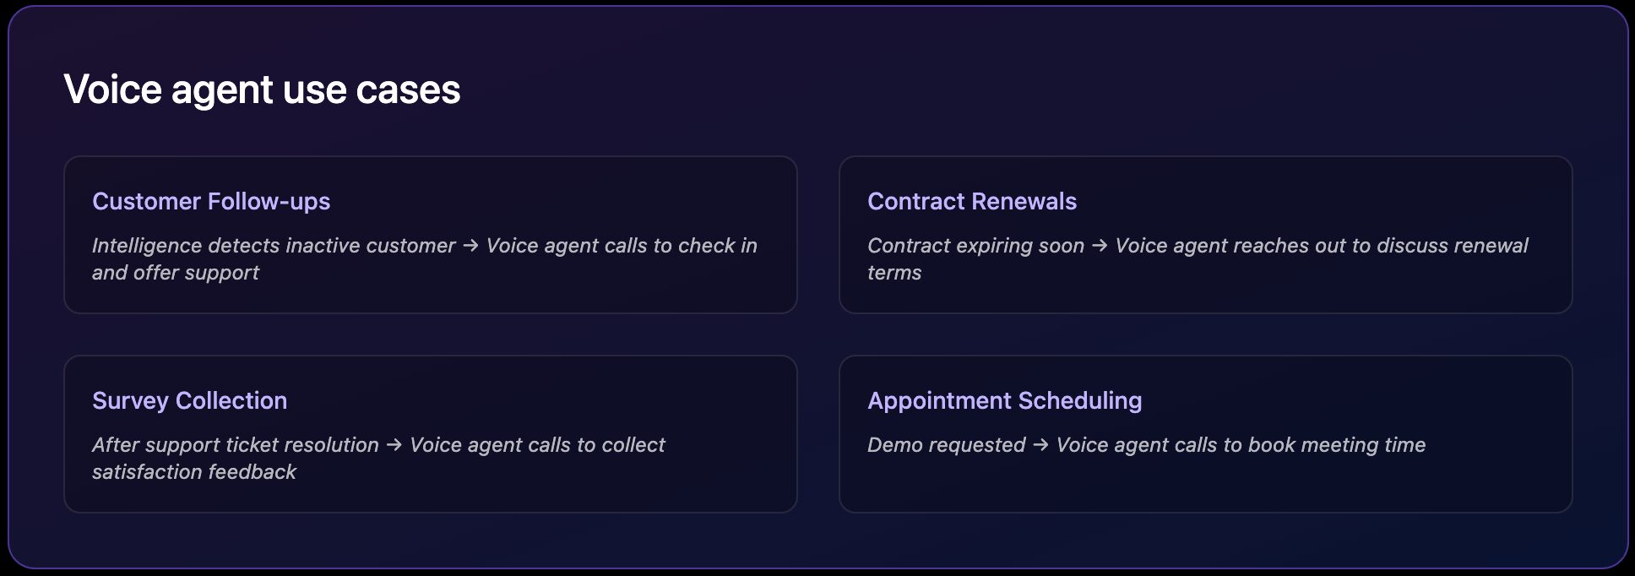Click the "satisfaction feedback" line
Viewport: 1635px width, 576px height.
coord(194,472)
